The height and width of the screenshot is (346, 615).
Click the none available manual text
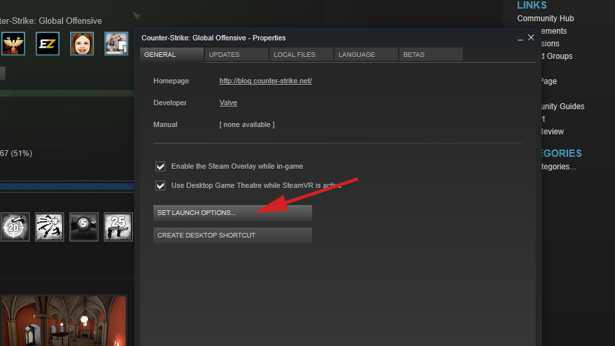pyautogui.click(x=247, y=124)
